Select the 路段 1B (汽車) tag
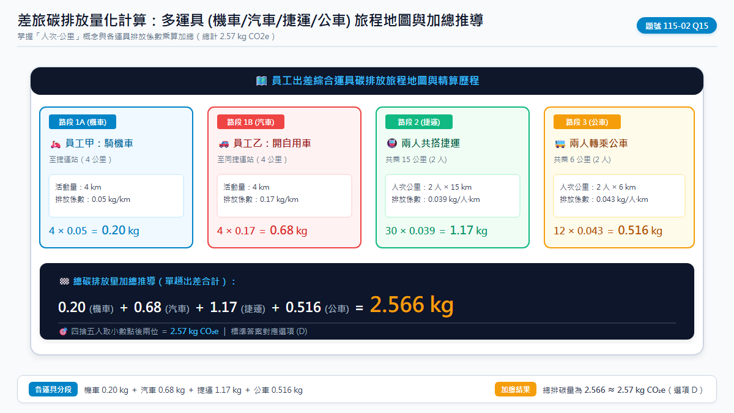This screenshot has width=734, height=413. click(x=251, y=122)
